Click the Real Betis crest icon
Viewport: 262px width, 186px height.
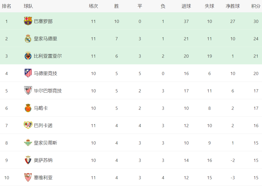[x=28, y=143]
